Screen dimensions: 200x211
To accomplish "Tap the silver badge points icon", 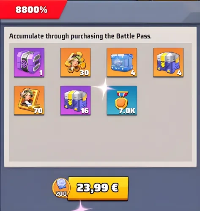I will pos(61,184).
